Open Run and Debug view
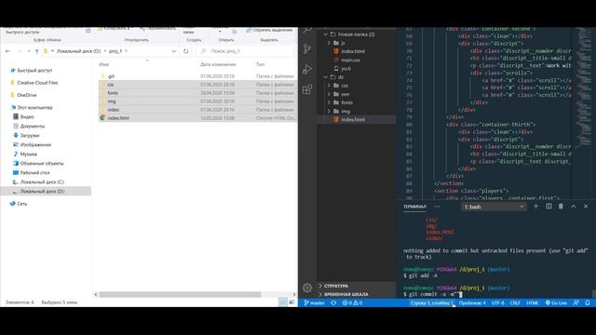 [x=307, y=69]
